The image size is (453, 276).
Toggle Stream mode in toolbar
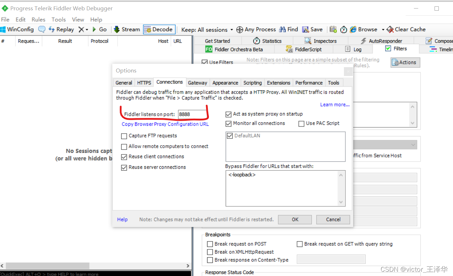pyautogui.click(x=127, y=29)
